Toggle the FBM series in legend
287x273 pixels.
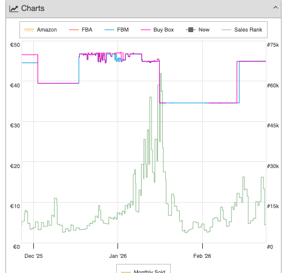click(x=117, y=30)
